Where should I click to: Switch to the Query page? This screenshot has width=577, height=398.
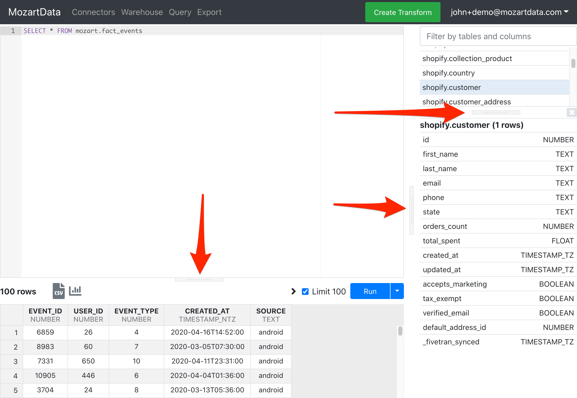(180, 12)
